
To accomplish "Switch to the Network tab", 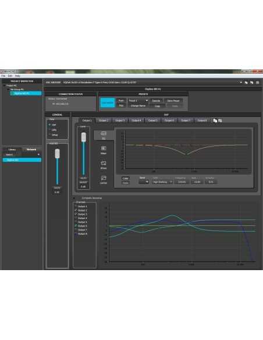I will coord(31,150).
